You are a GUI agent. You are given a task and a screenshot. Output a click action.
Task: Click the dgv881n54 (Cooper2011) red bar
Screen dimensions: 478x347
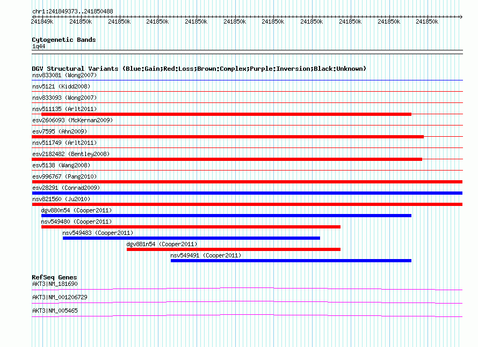coord(234,249)
